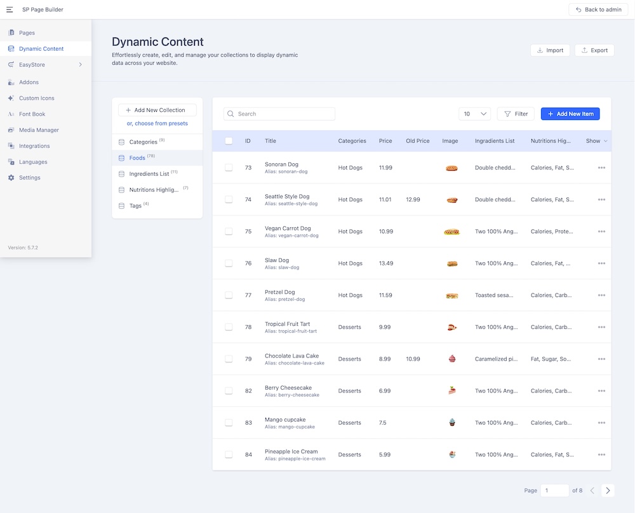Expand the EasyStore submenu chevron
The width and height of the screenshot is (635, 513).
pyautogui.click(x=80, y=65)
